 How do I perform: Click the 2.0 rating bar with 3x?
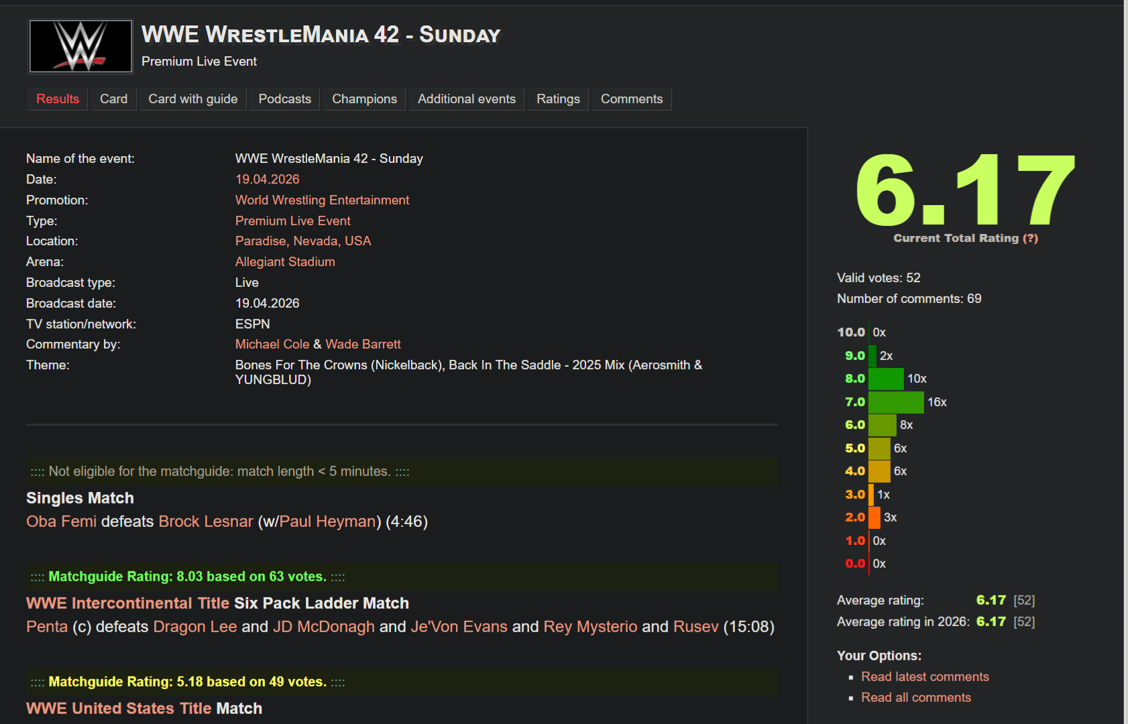(875, 518)
